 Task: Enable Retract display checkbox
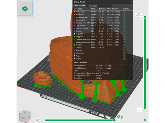[x=124, y=50]
